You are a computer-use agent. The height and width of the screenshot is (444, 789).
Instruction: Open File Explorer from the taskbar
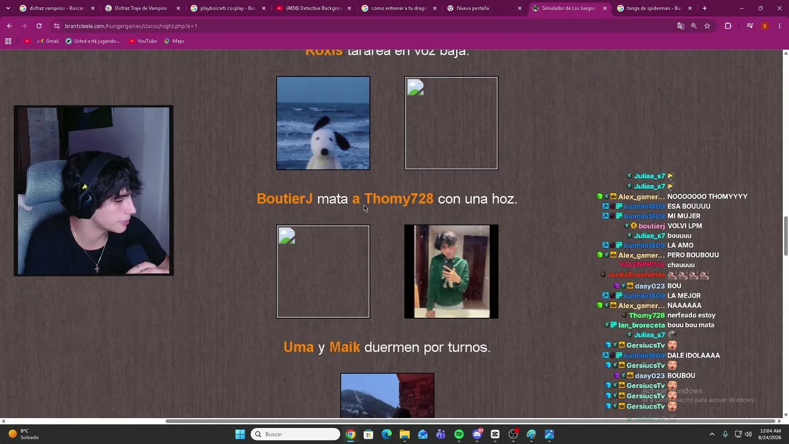tap(404, 434)
